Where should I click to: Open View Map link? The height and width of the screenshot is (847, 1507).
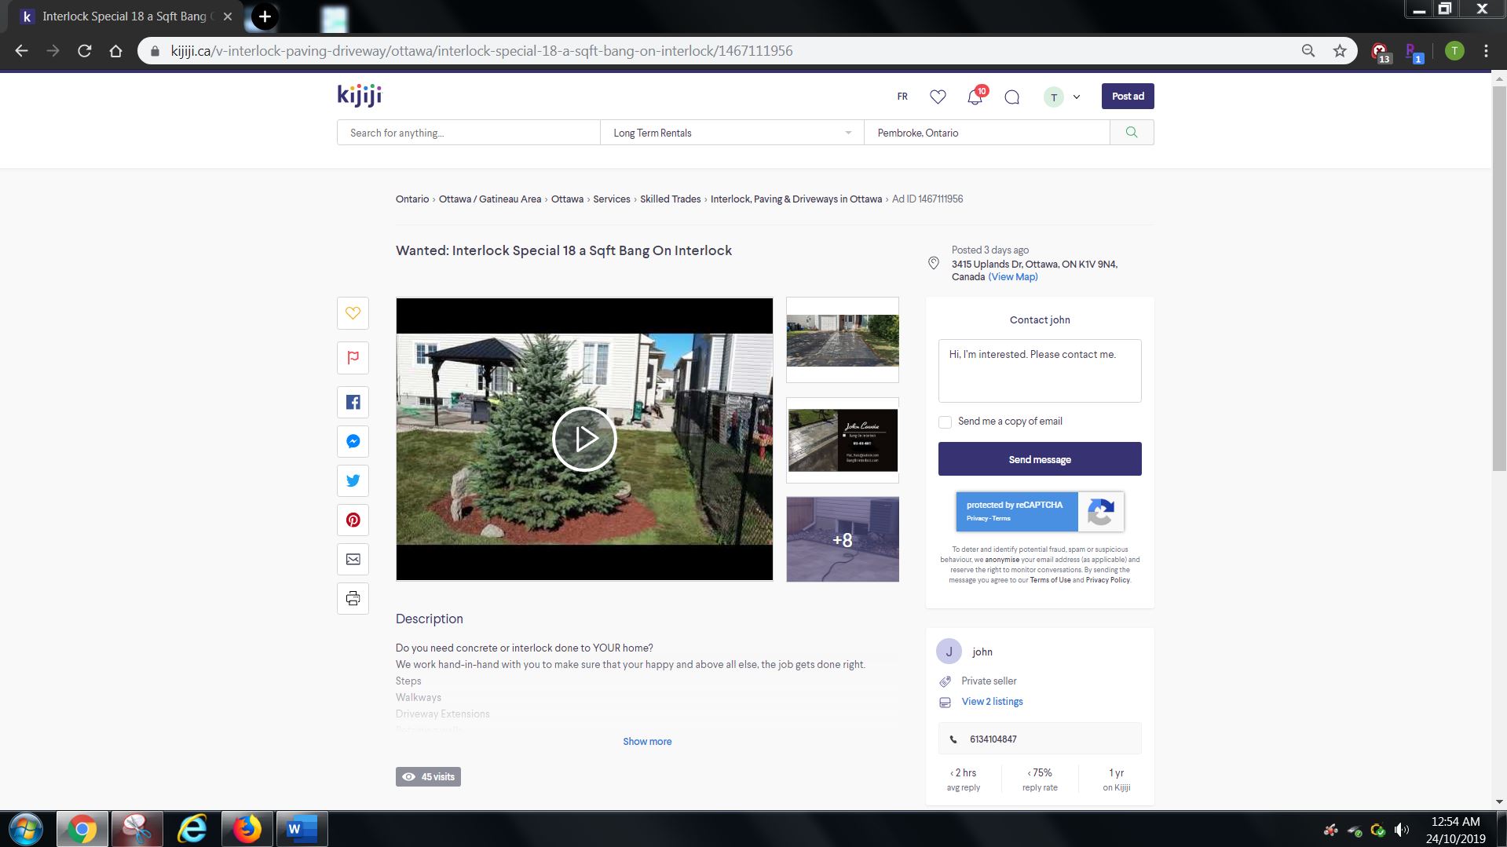tap(1013, 277)
